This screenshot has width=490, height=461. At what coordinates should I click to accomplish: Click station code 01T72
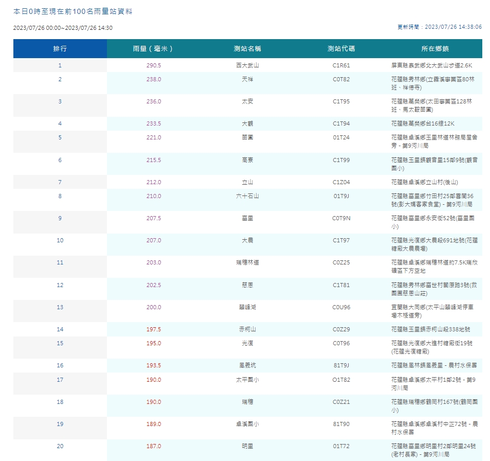pyautogui.click(x=341, y=446)
